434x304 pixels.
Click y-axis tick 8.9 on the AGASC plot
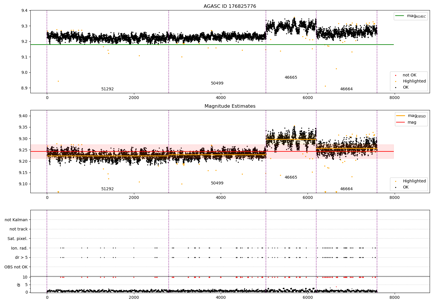point(25,88)
